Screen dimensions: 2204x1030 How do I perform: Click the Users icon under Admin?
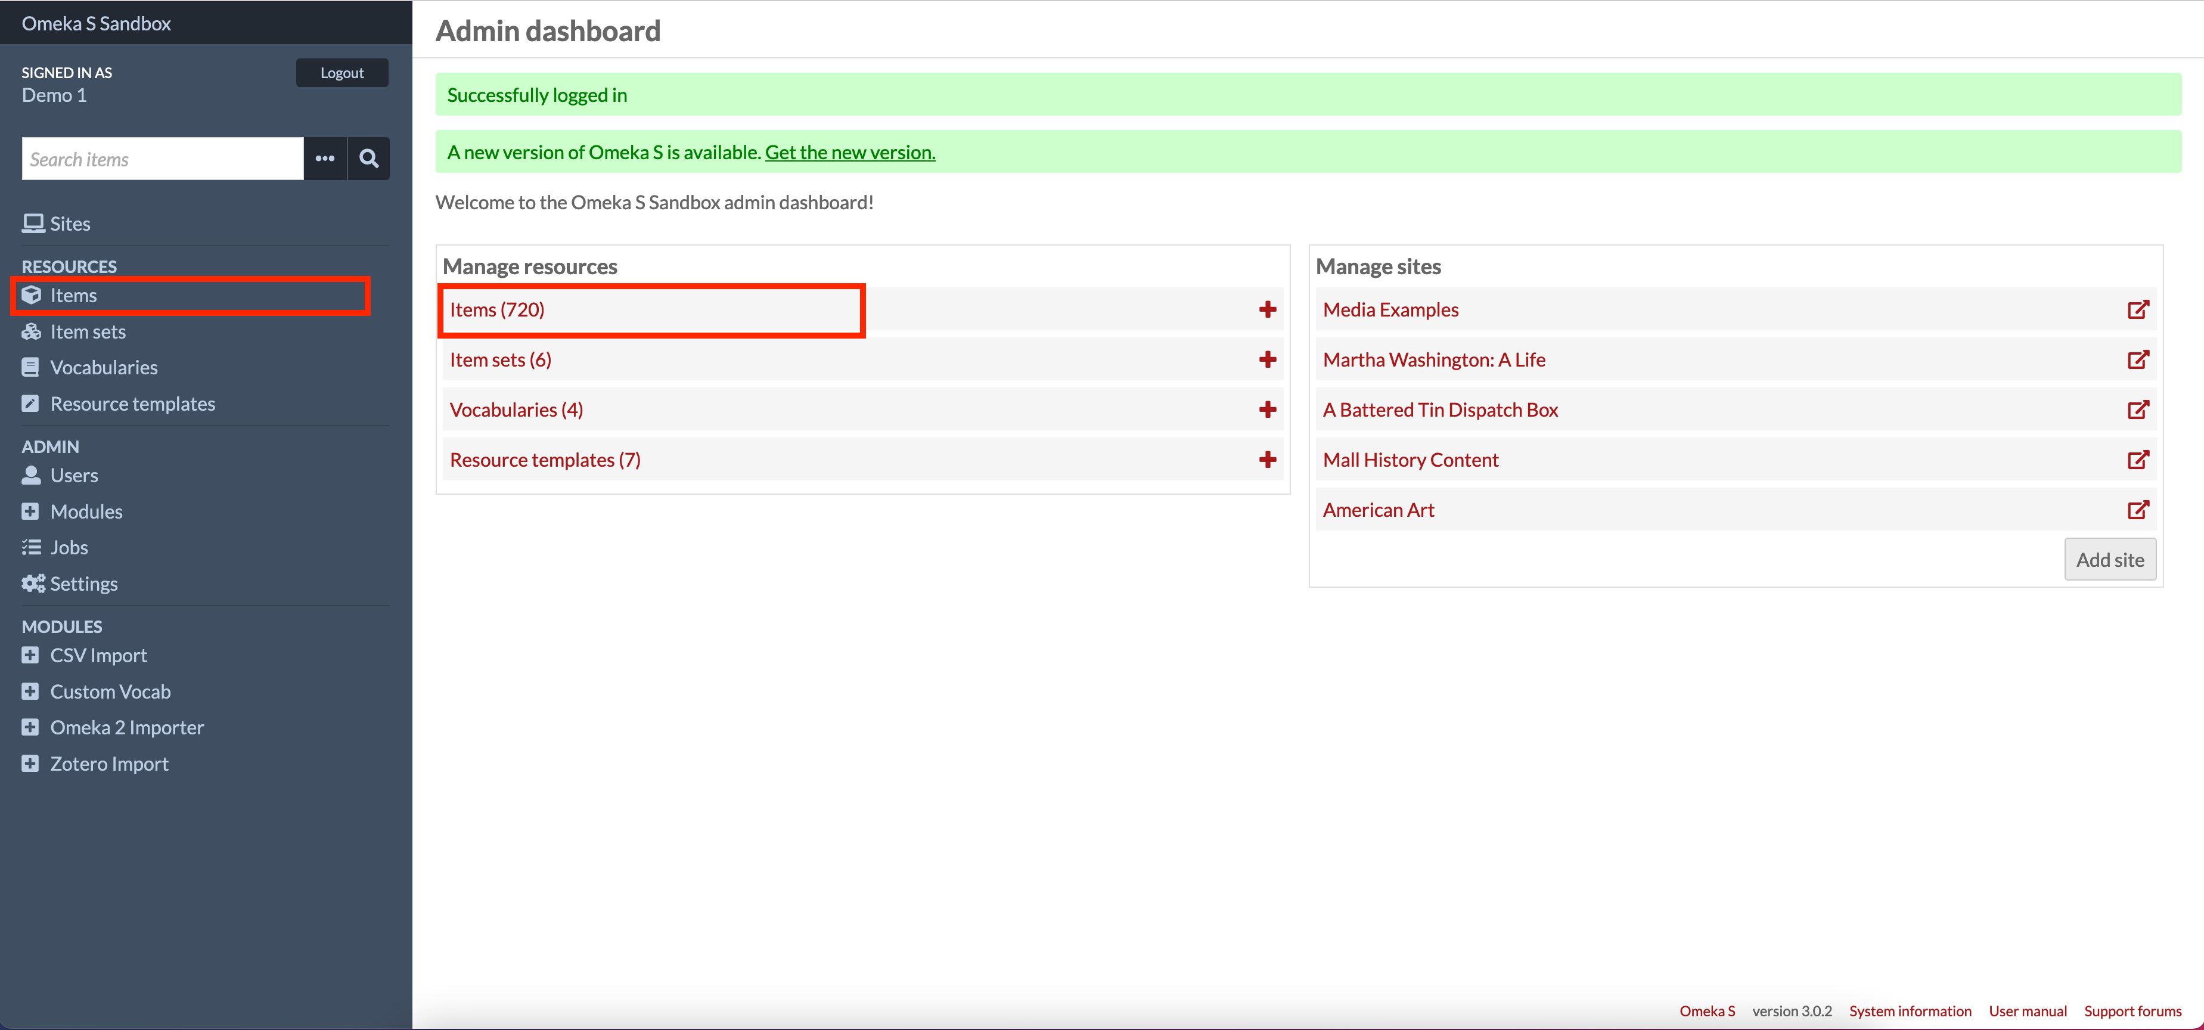tap(31, 473)
